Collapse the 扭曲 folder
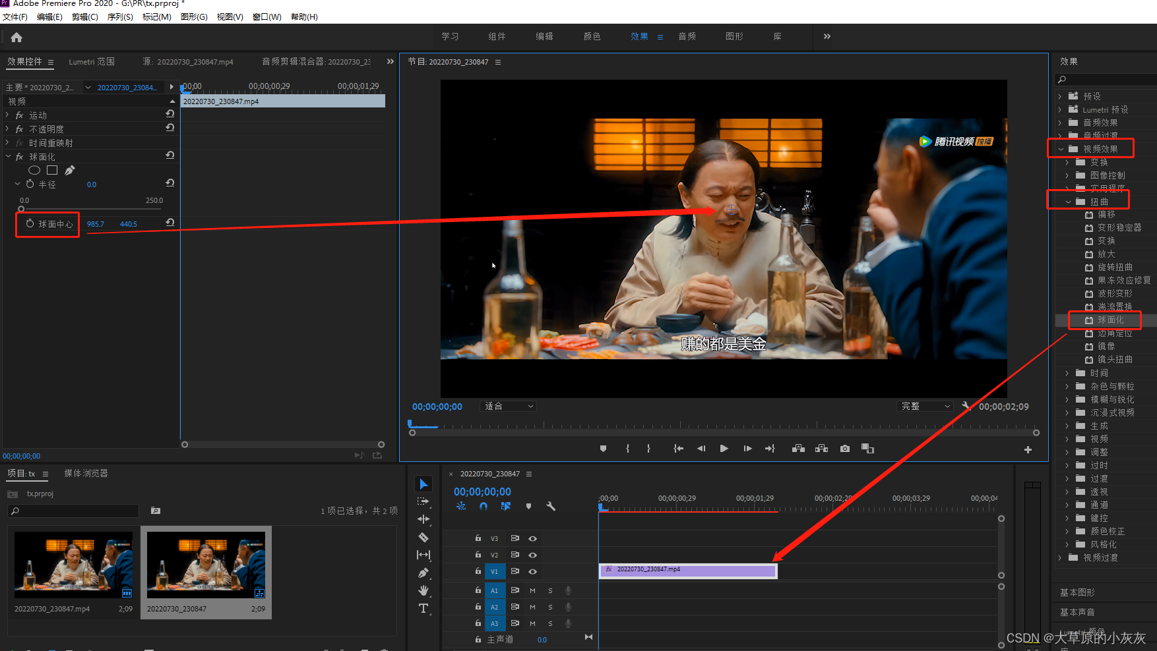Viewport: 1157px width, 651px height. coord(1068,202)
